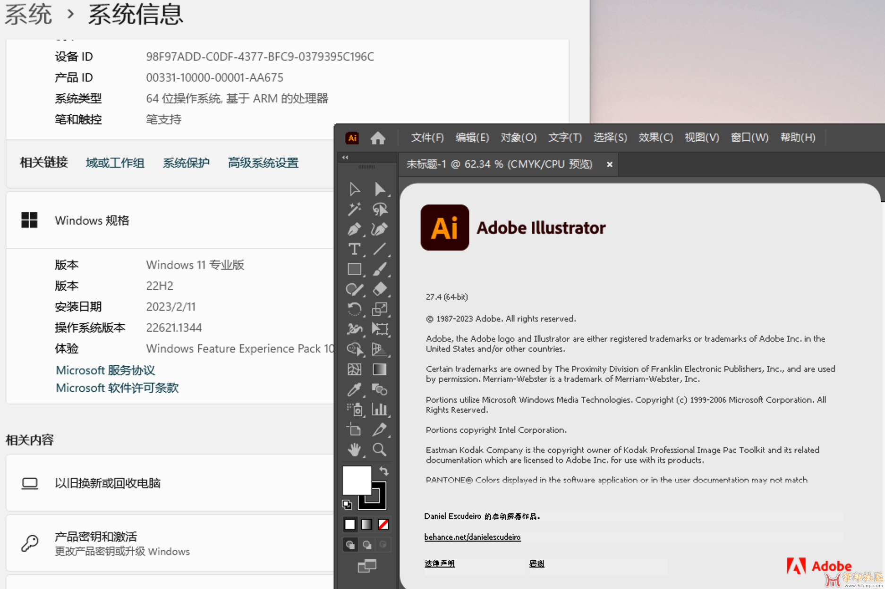
Task: Open the 效果(C) menu
Action: 655,137
